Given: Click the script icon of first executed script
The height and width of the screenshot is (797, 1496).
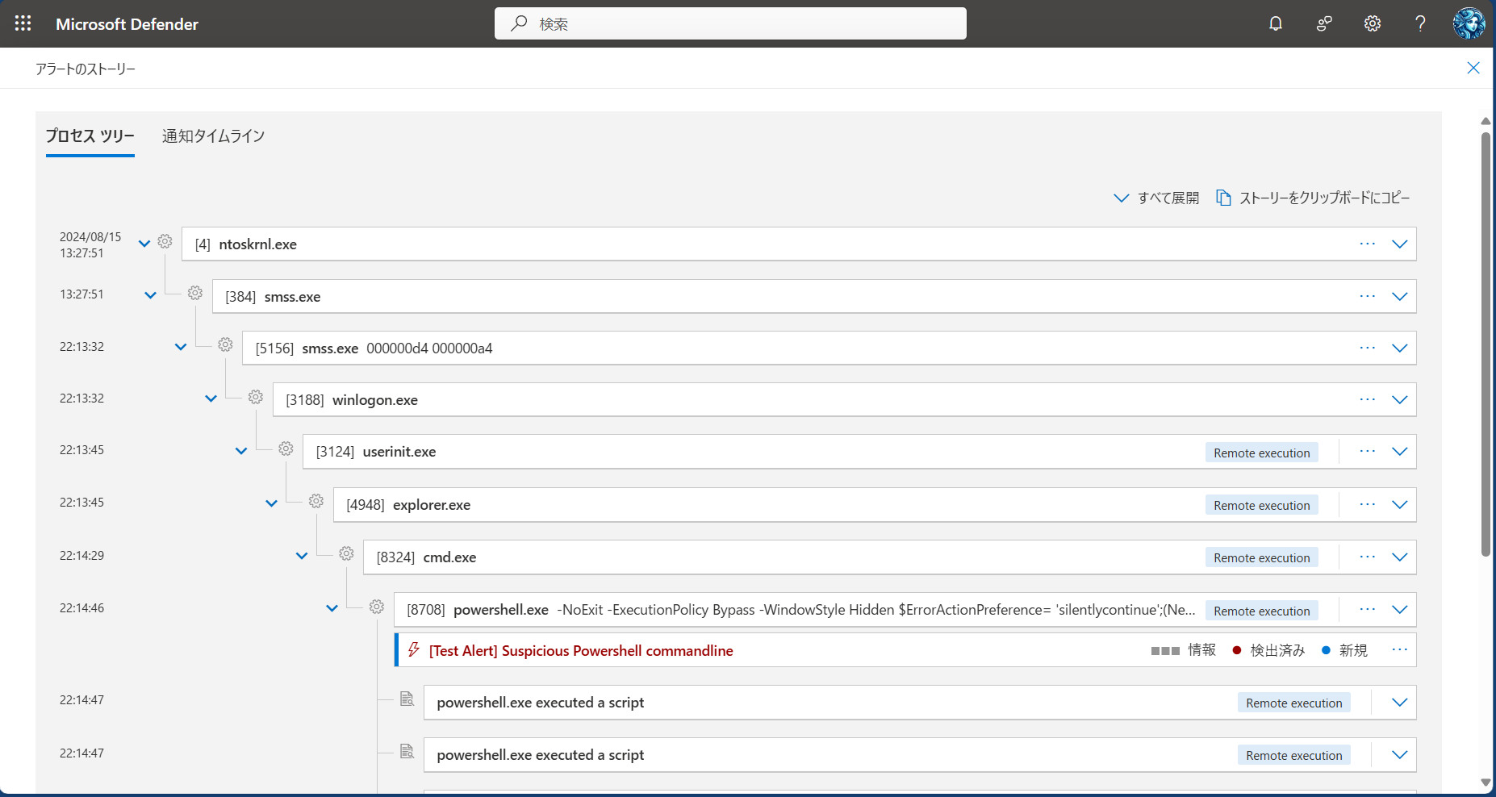Looking at the screenshot, I should pyautogui.click(x=407, y=699).
